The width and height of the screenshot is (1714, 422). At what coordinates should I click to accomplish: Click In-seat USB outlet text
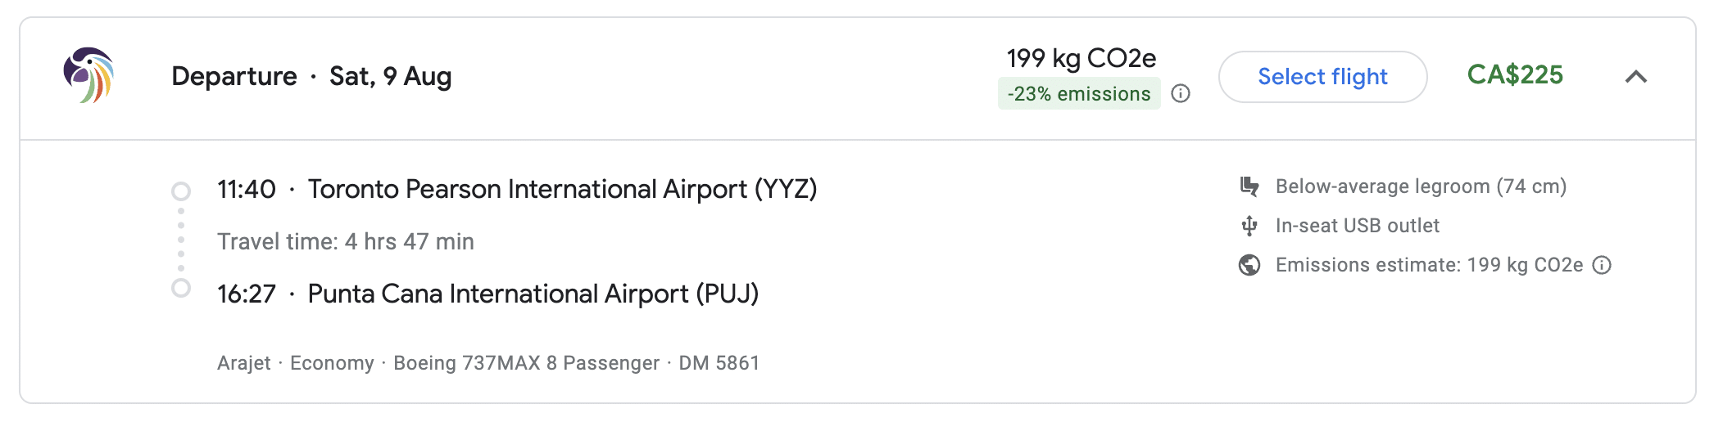click(x=1357, y=226)
